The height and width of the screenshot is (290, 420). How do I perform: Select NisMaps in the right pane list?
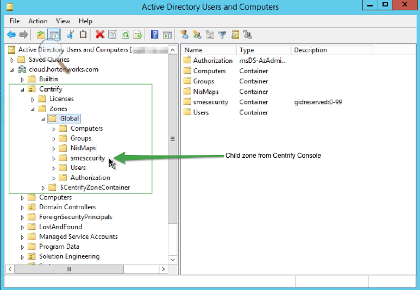pos(205,92)
